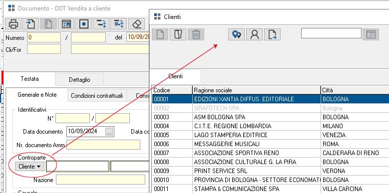Sort by the Codice column header

[x=172, y=90]
